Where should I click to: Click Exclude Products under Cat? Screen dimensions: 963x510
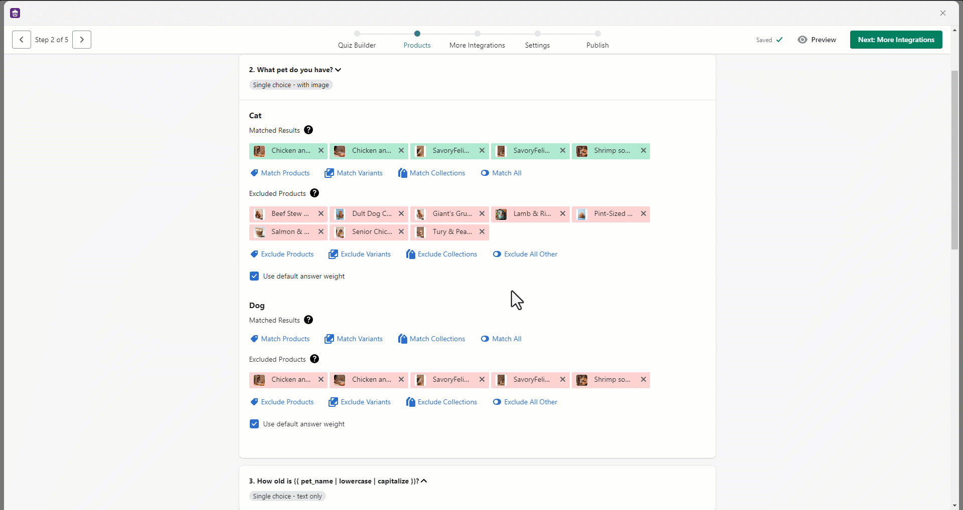[x=282, y=254]
